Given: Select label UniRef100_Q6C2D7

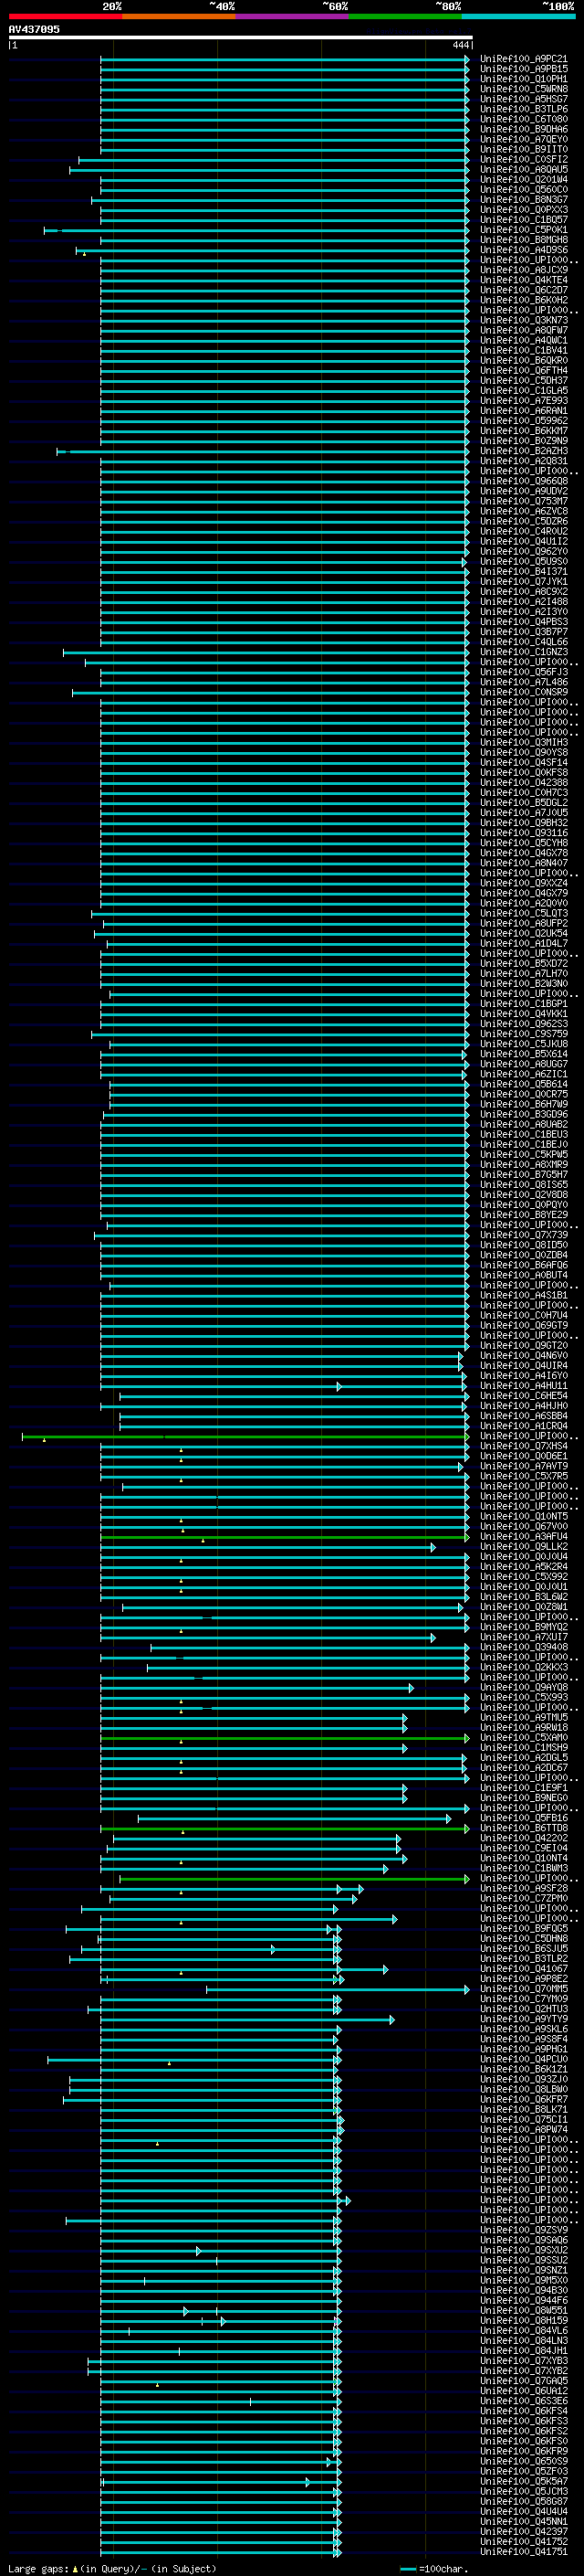Looking at the screenshot, I should click(524, 290).
